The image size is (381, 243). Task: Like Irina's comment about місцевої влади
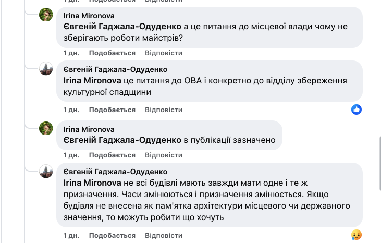coord(112,53)
